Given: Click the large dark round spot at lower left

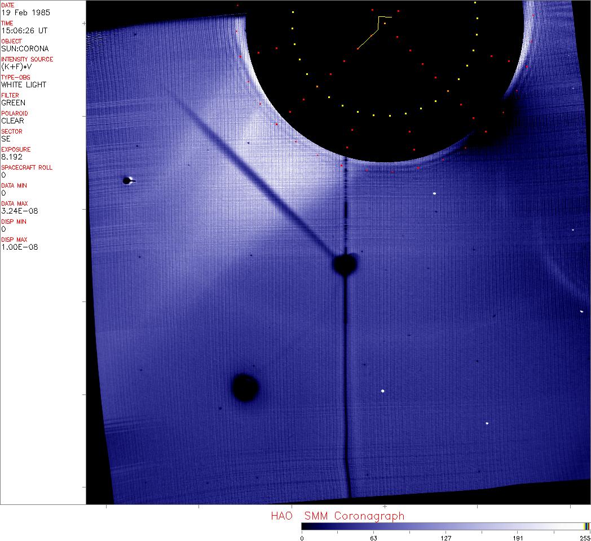Looking at the screenshot, I should coord(245,388).
